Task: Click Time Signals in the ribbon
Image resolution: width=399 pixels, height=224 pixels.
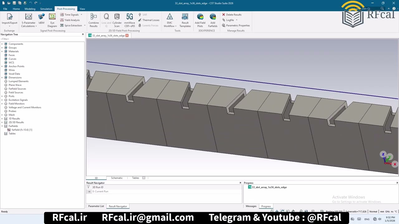Action: pos(70,15)
